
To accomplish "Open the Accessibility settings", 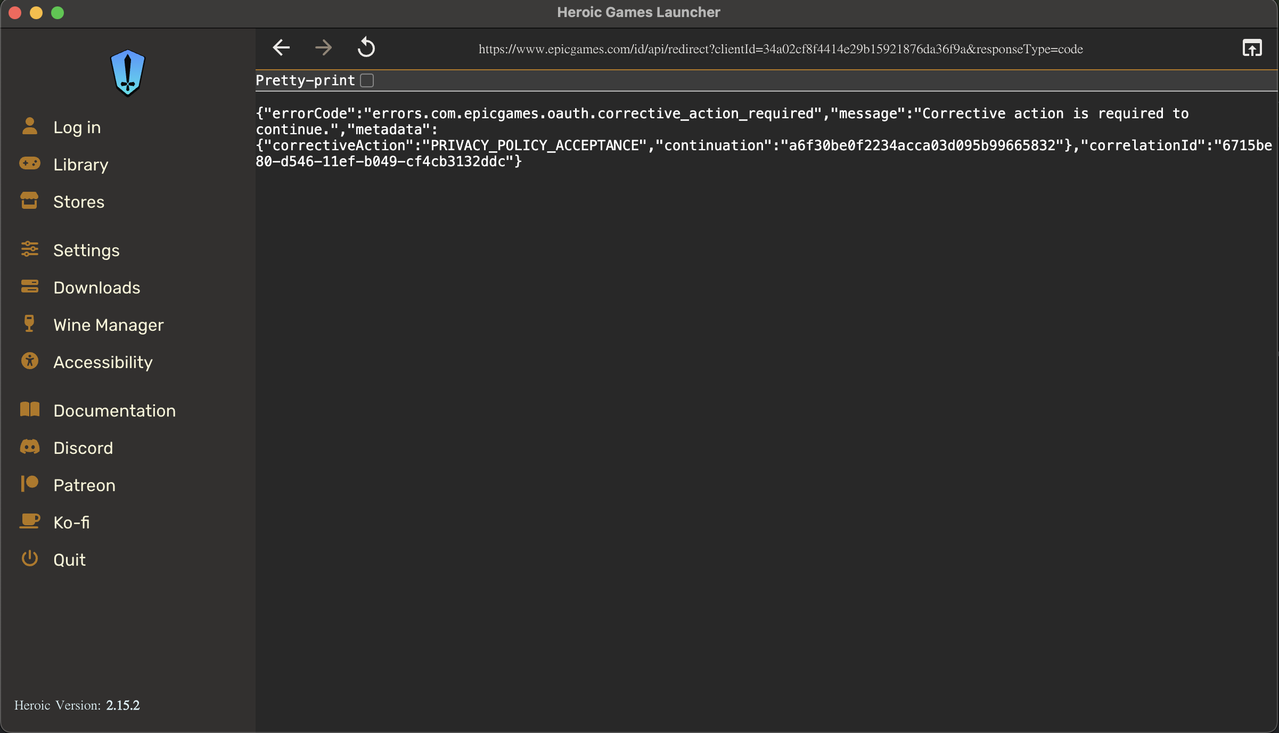I will tap(103, 362).
